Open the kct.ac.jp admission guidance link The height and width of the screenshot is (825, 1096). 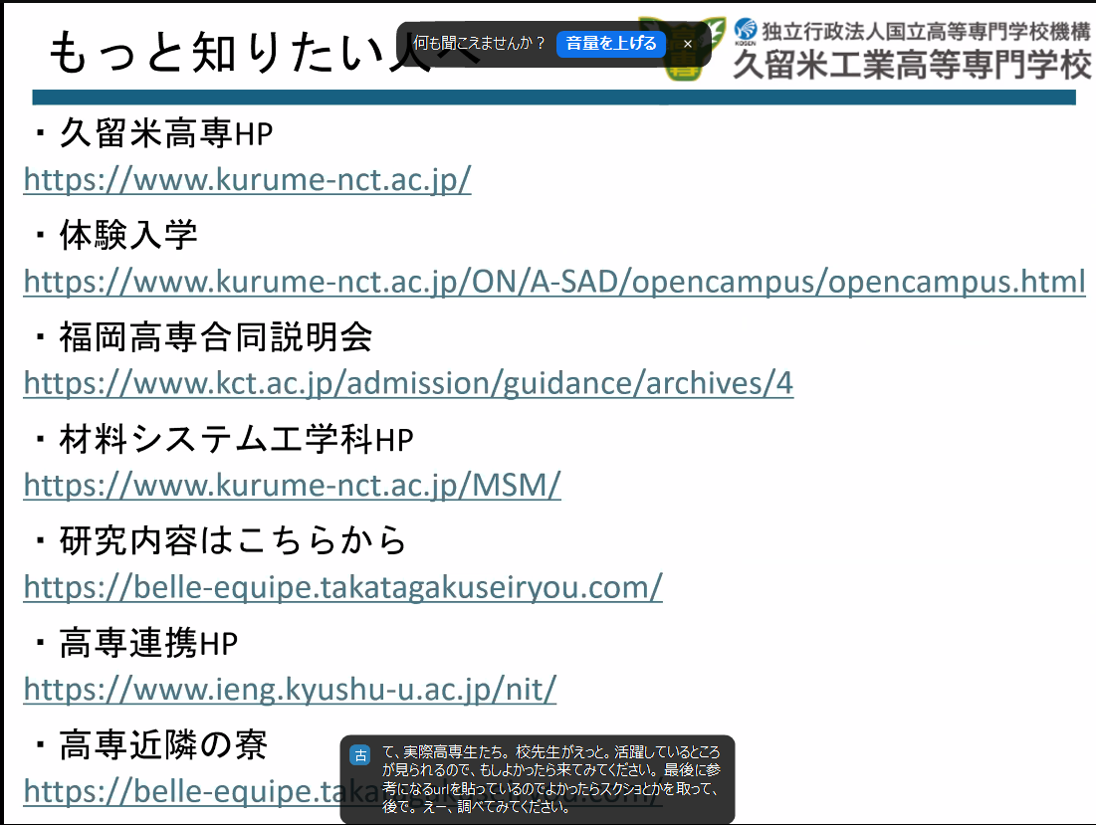click(x=408, y=383)
